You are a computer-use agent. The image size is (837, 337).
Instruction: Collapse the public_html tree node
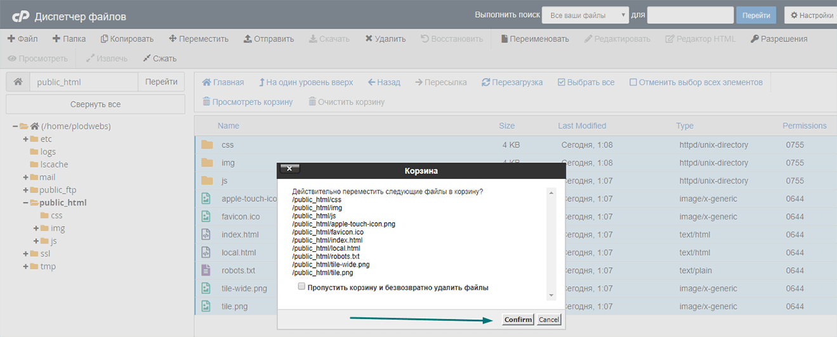pos(26,202)
